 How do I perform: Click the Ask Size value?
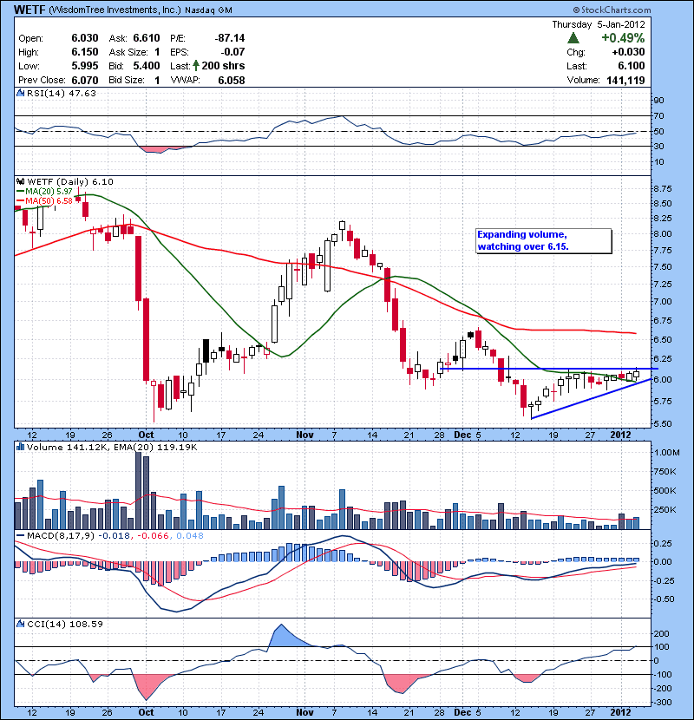(157, 52)
